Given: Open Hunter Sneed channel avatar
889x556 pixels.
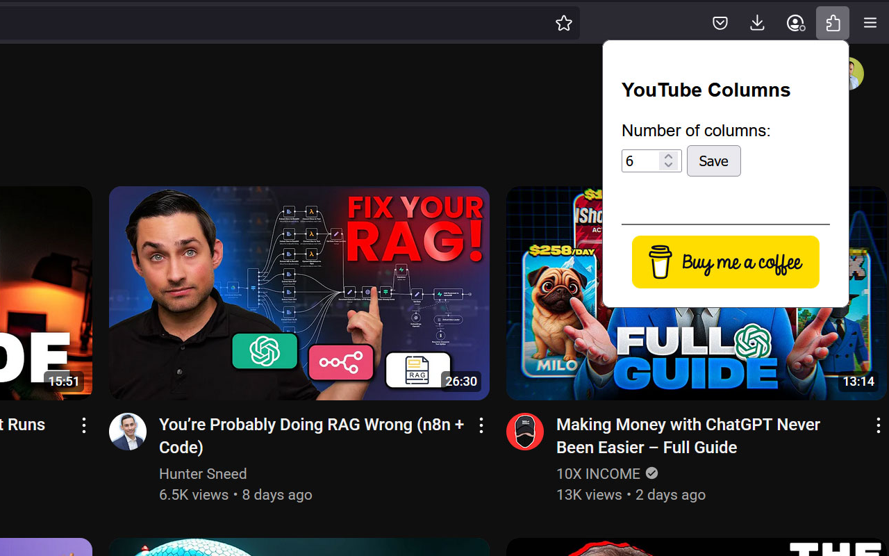Looking at the screenshot, I should tap(128, 432).
